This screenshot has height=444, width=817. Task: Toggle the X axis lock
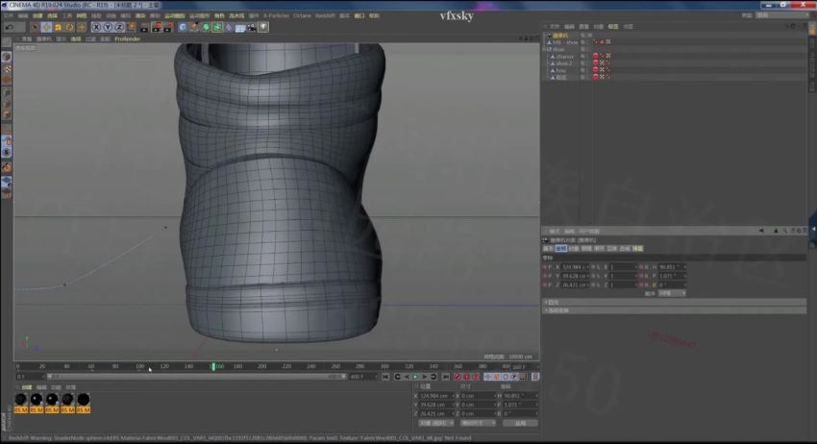pyautogui.click(x=96, y=27)
